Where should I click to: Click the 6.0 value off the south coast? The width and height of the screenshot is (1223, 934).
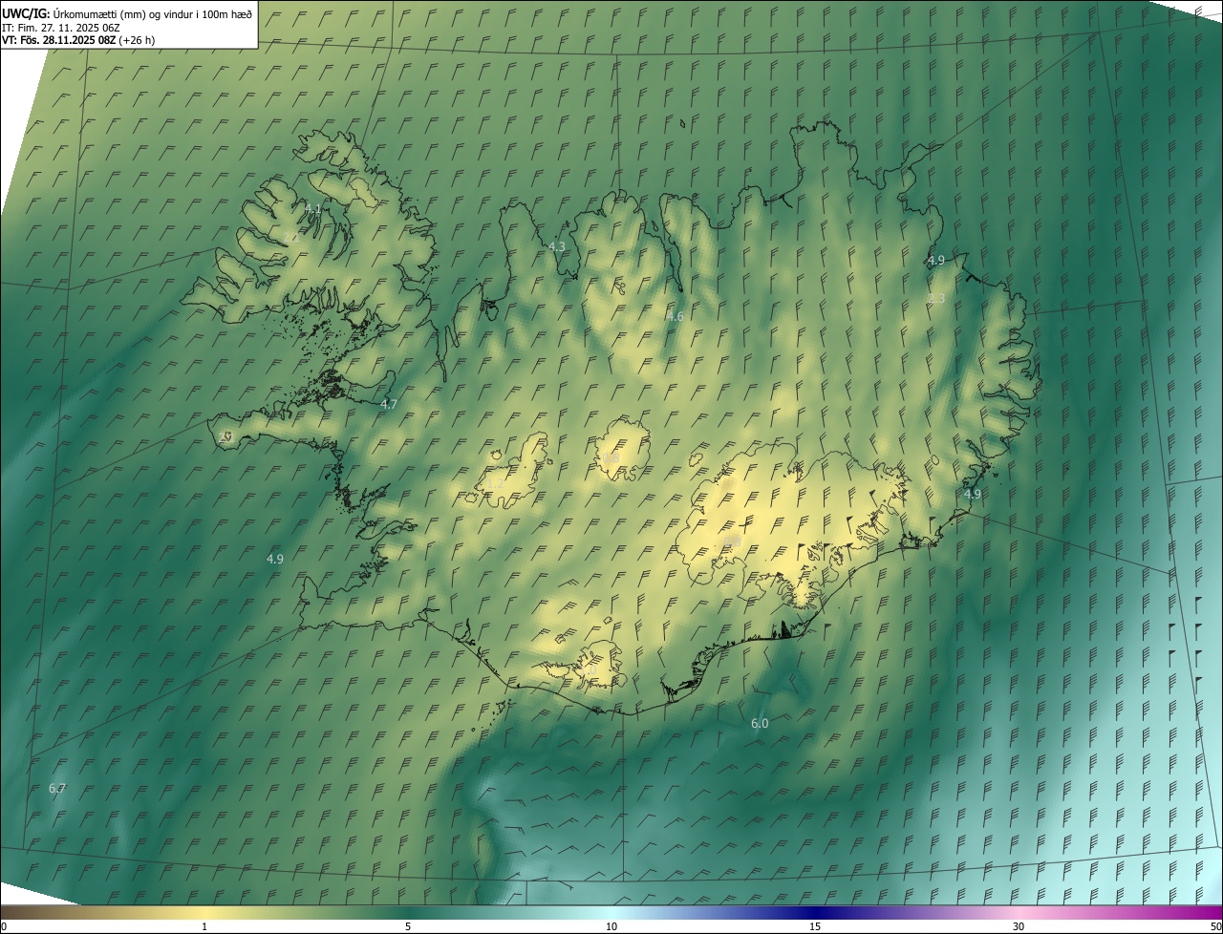coord(760,724)
